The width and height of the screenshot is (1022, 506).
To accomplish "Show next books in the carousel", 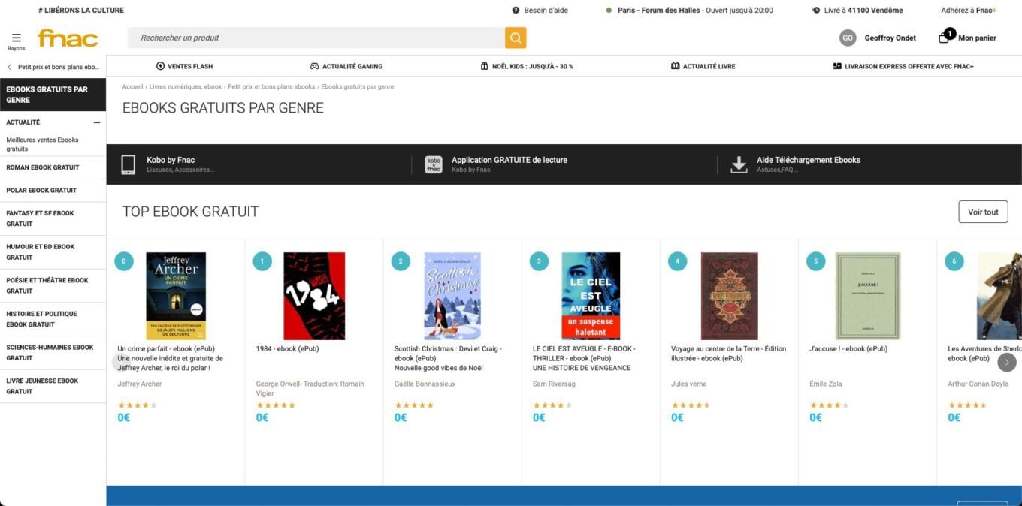I will point(1007,363).
